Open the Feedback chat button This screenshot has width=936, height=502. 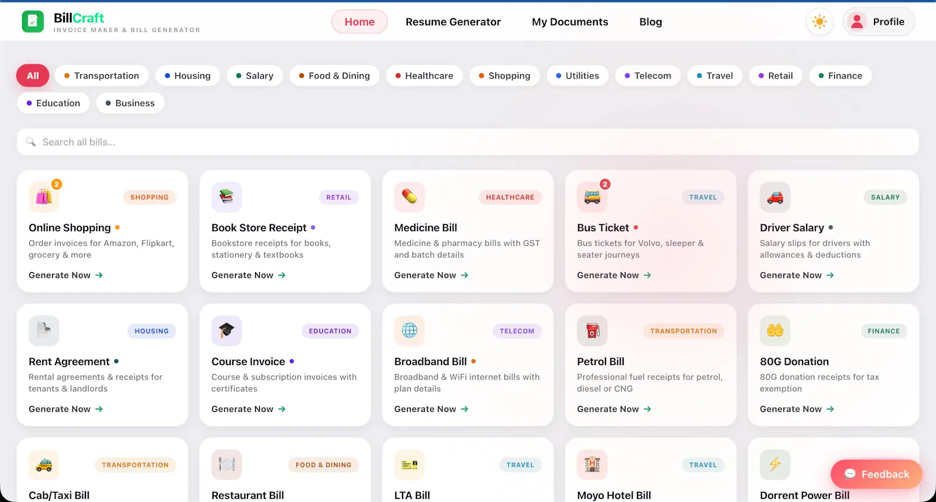tap(876, 475)
